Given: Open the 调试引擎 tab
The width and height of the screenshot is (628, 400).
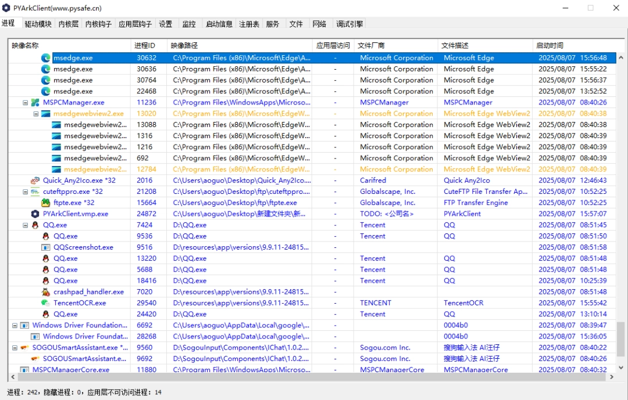Looking at the screenshot, I should (349, 24).
